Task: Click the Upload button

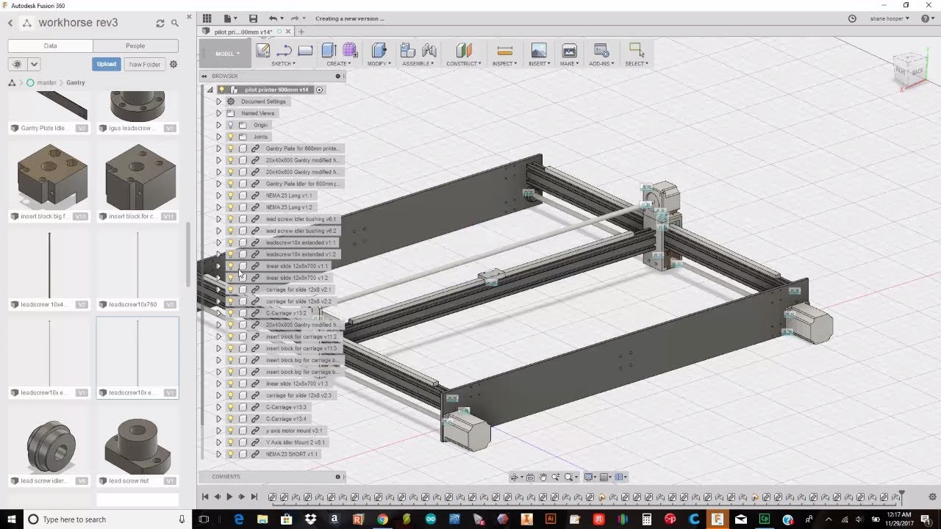Action: tap(107, 64)
